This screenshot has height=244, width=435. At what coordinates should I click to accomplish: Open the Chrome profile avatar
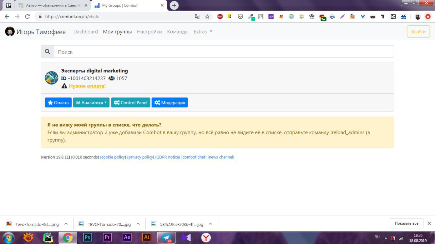418,17
